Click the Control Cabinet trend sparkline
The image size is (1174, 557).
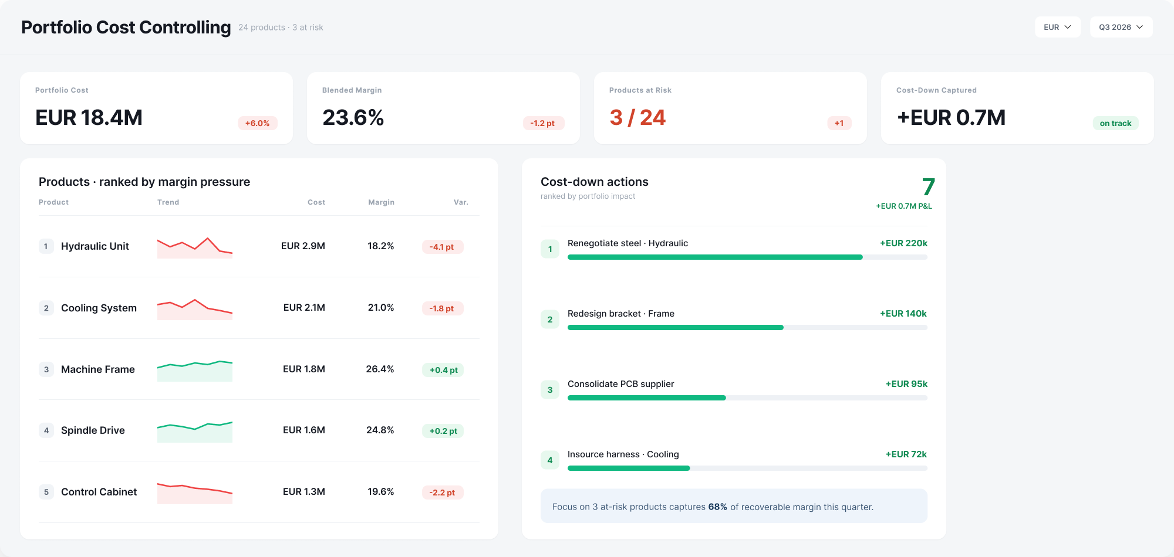195,493
